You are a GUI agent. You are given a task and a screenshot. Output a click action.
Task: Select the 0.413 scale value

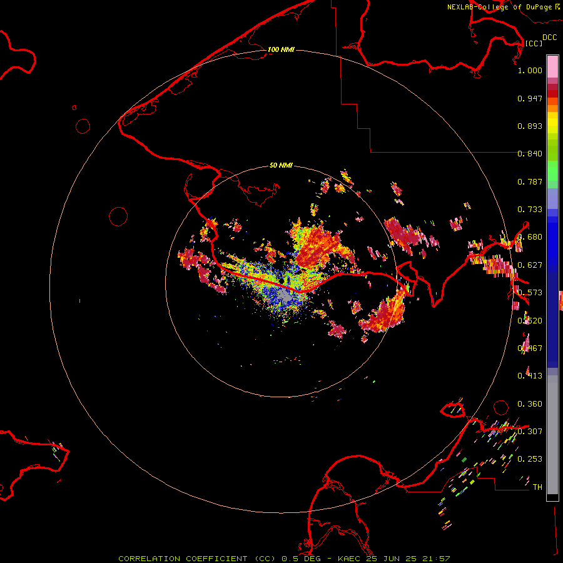[530, 376]
